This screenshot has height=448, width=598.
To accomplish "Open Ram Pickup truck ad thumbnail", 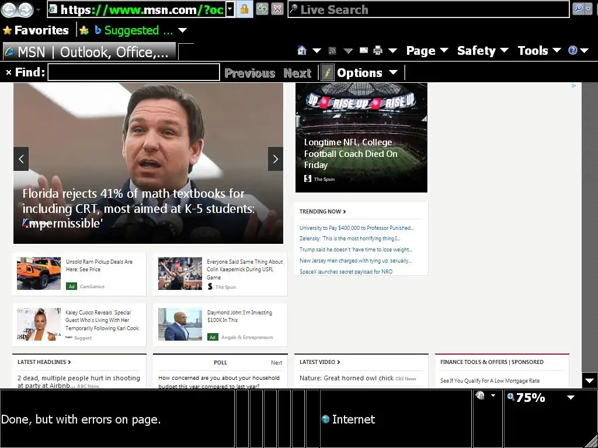I will click(39, 274).
